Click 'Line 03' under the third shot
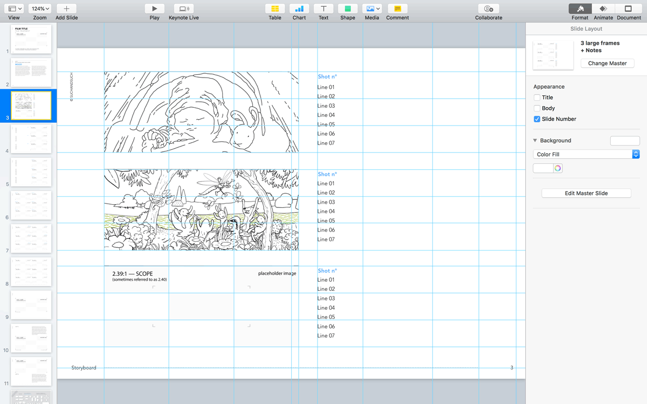Viewport: 647px width, 404px height. [326, 298]
